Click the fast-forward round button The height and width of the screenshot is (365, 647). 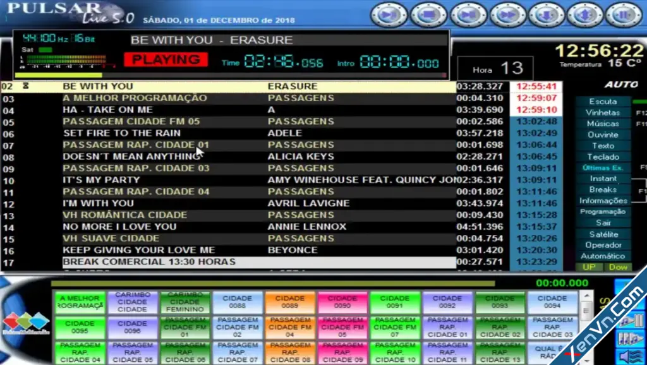[507, 15]
